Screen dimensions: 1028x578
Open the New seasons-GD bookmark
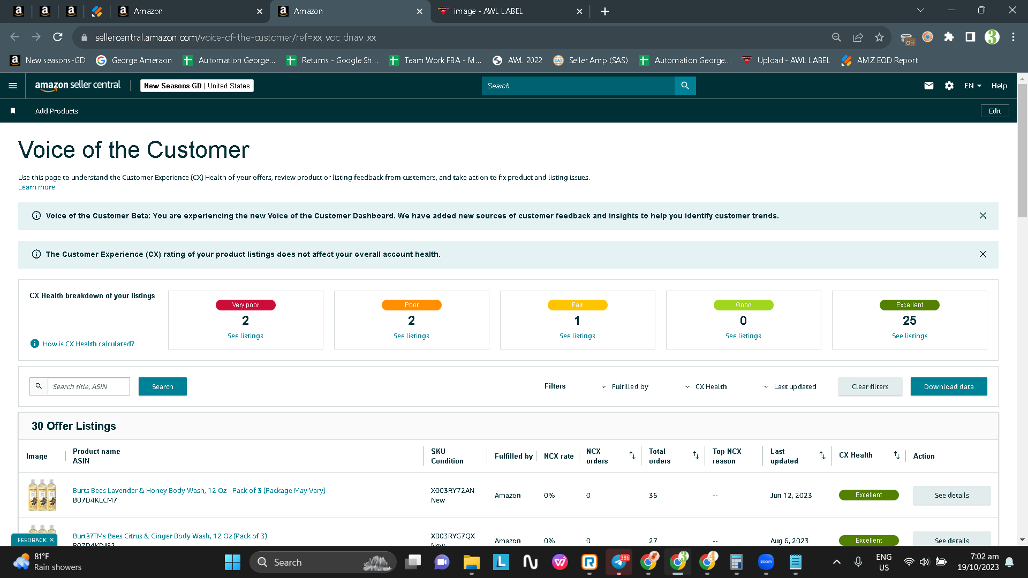click(48, 60)
